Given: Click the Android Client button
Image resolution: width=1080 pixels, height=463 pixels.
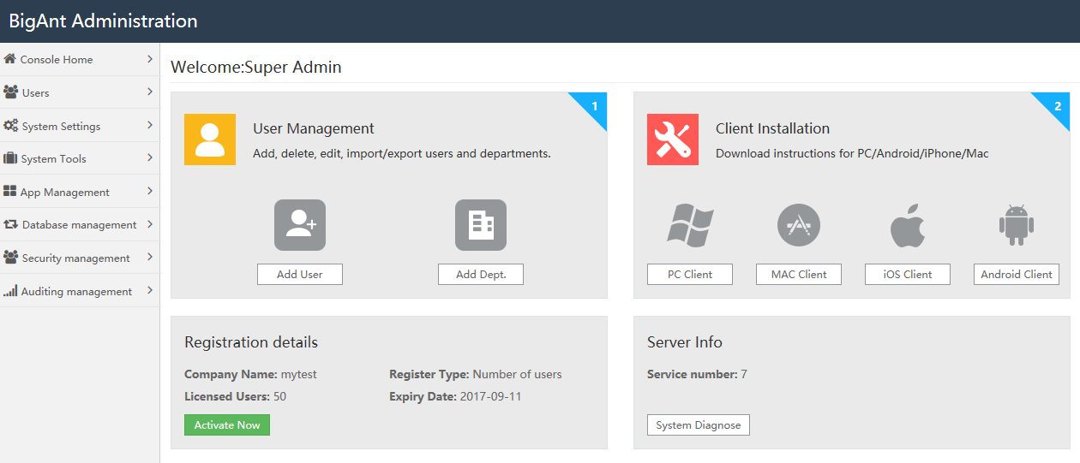Looking at the screenshot, I should (x=1017, y=274).
